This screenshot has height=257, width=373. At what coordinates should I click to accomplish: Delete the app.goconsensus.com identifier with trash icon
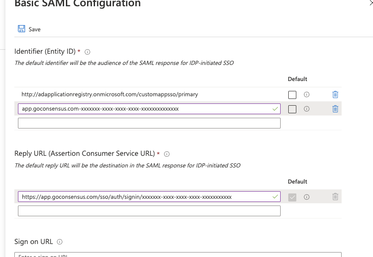pos(335,109)
